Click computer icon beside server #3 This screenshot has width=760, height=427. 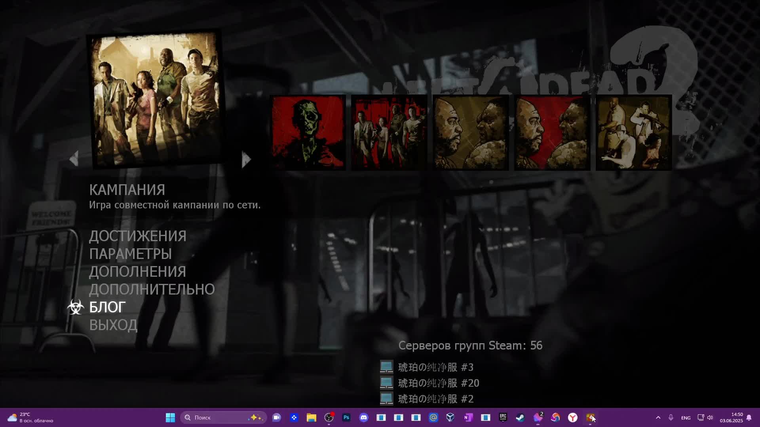coord(386,367)
